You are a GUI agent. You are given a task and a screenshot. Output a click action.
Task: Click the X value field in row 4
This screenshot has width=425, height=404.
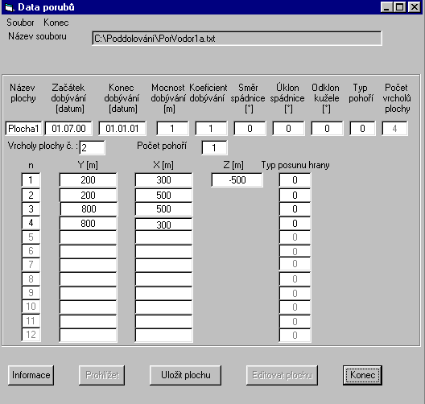pyautogui.click(x=163, y=225)
